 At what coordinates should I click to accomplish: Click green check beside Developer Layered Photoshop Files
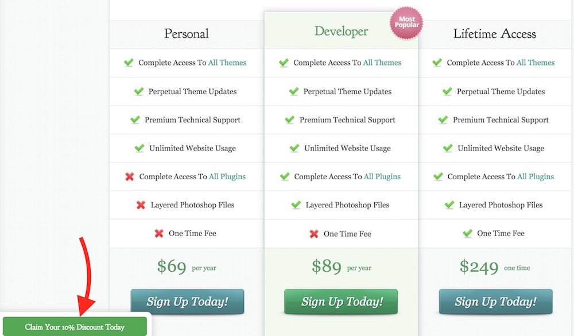pos(296,204)
